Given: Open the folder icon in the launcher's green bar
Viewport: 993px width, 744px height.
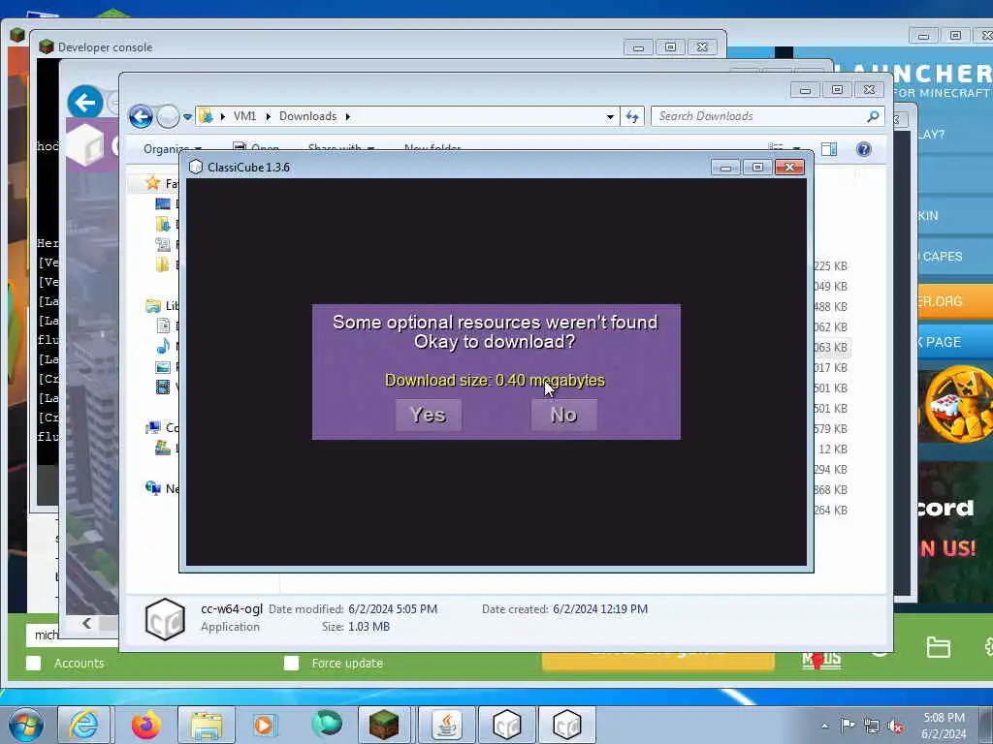Looking at the screenshot, I should click(938, 647).
